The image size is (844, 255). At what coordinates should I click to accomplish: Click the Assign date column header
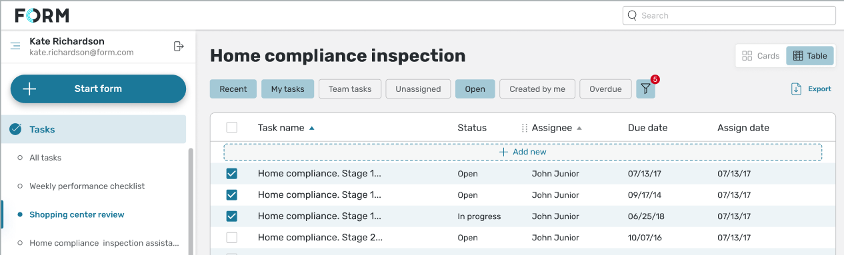(x=743, y=128)
